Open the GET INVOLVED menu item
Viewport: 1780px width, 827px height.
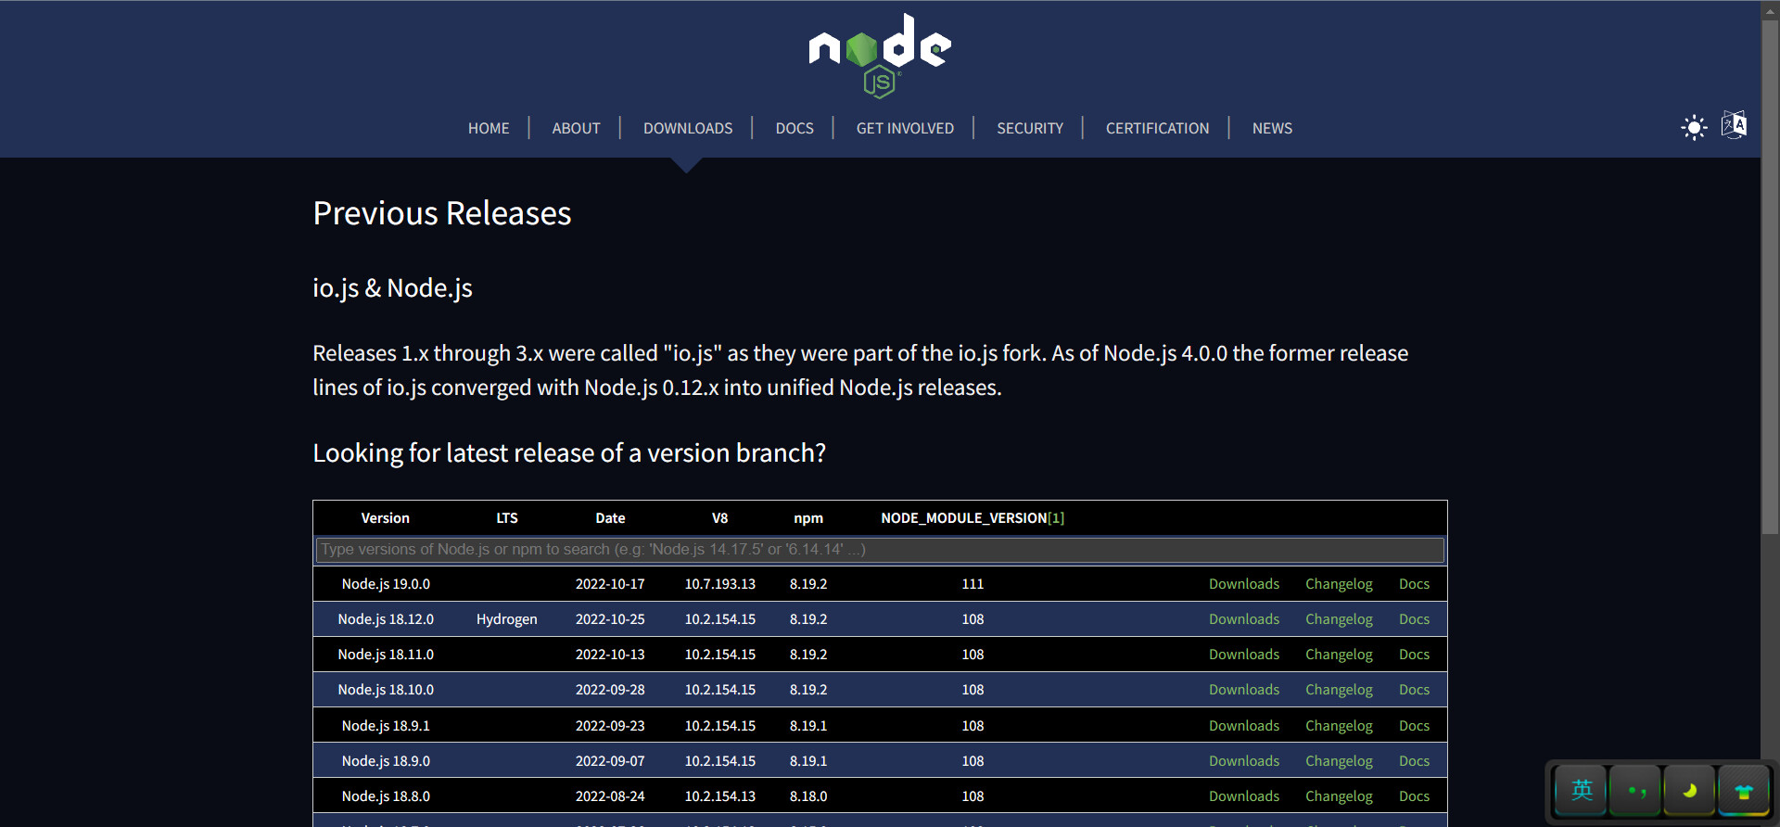(905, 128)
